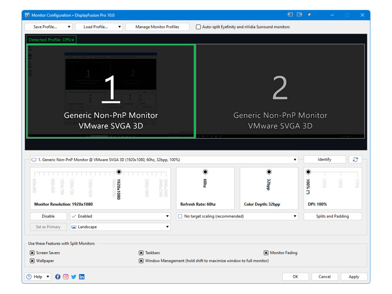The height and width of the screenshot is (294, 392).
Task: Click the Monitor Resolution slider handle
Action: (119, 172)
